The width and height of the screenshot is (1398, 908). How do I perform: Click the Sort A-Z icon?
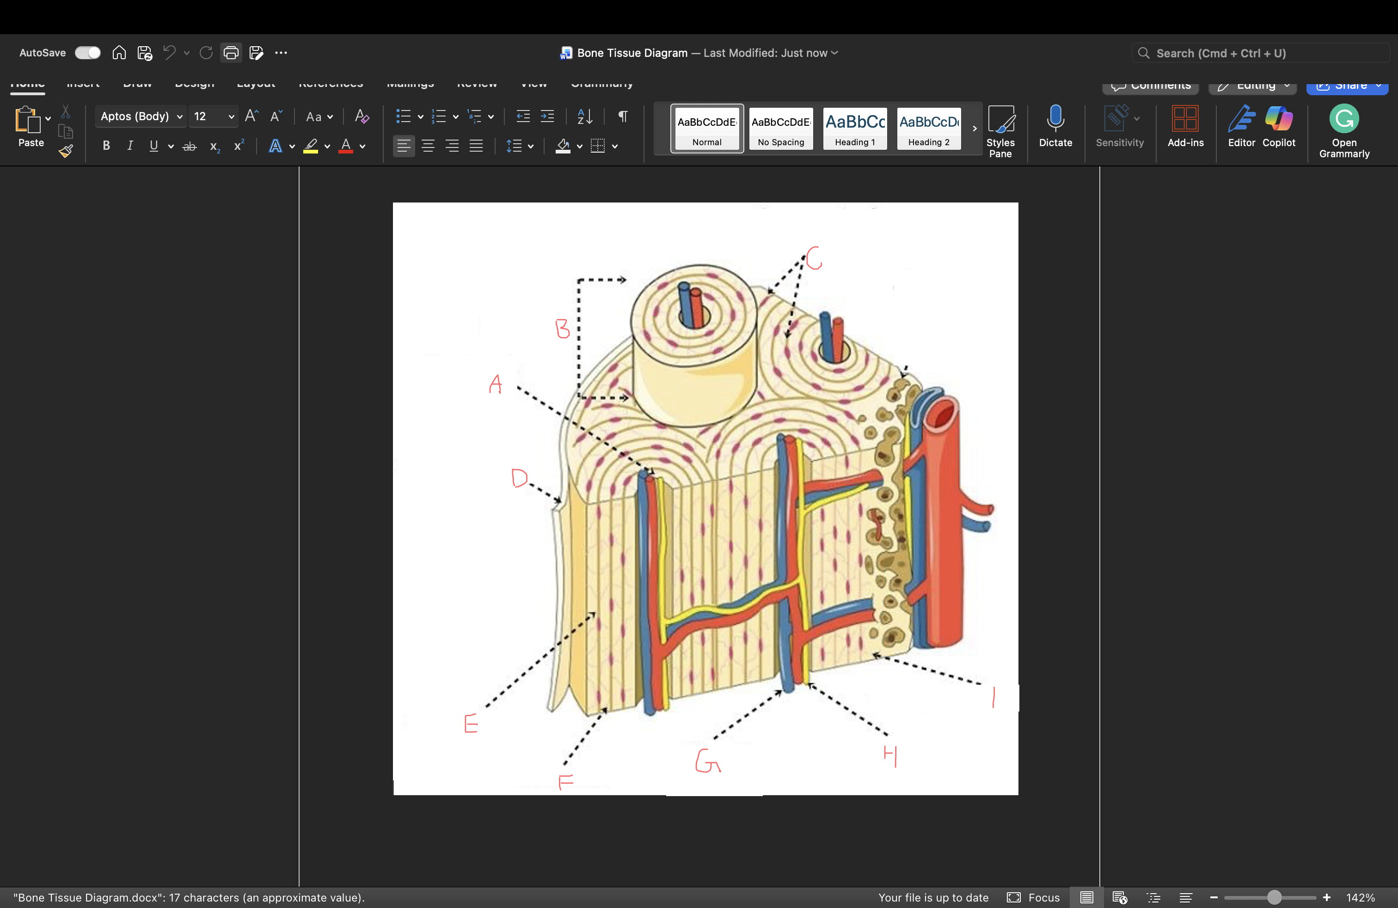[584, 117]
